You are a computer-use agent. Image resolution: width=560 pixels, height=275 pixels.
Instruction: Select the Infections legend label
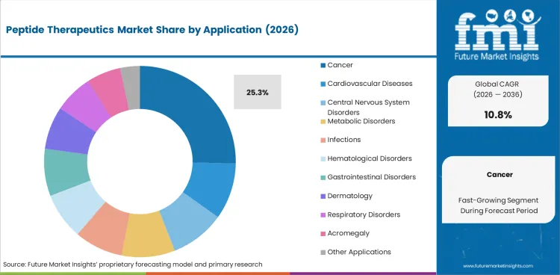click(344, 140)
